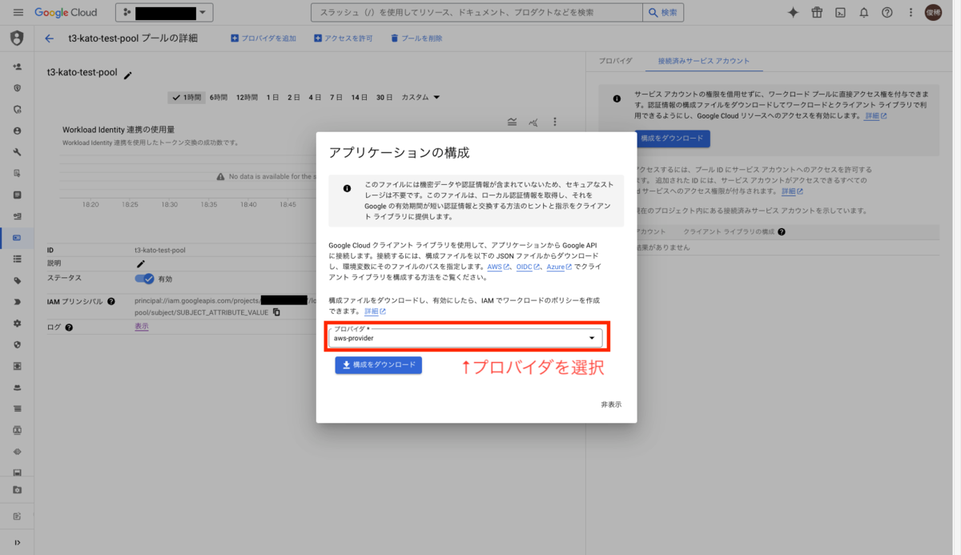Screen dimensions: 961x555
Task: Go back with the left arrow
Action: pos(50,38)
